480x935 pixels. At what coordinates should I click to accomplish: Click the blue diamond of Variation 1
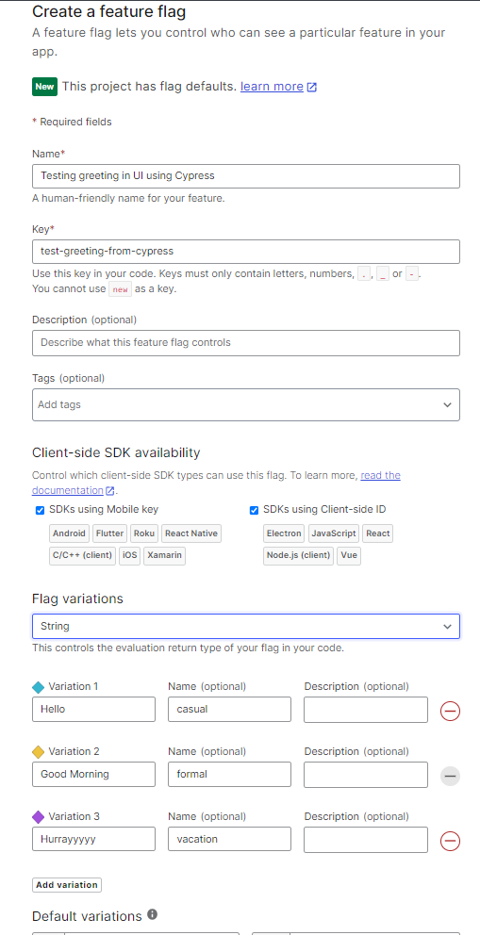pyautogui.click(x=38, y=687)
